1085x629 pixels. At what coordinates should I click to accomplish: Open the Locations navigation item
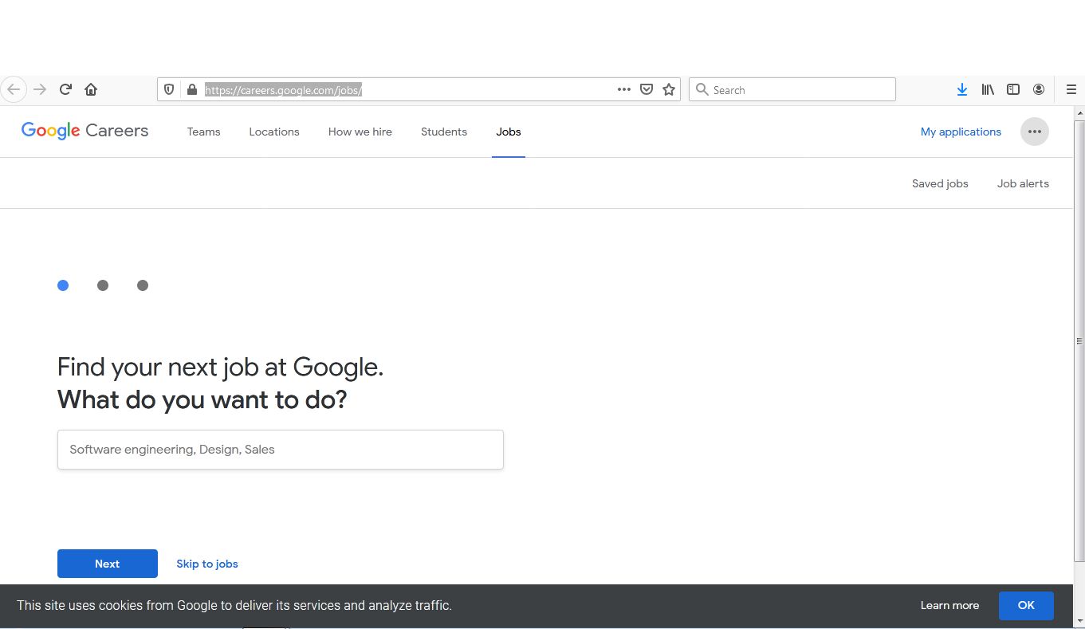click(274, 132)
